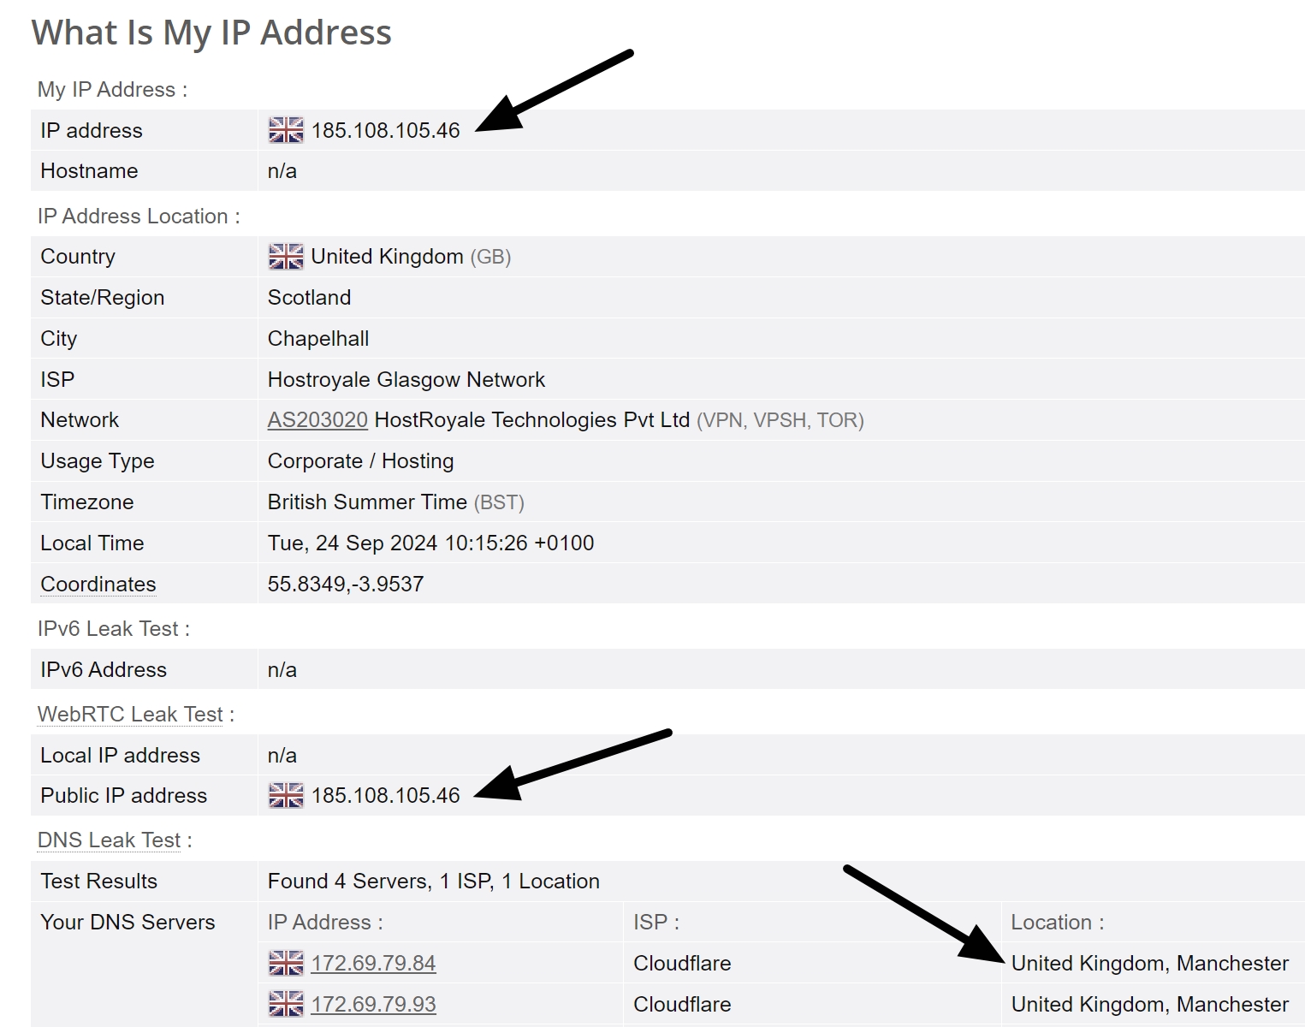Click the flag icon beside DNS server 172.69.79.84
This screenshot has width=1305, height=1027.
click(286, 962)
